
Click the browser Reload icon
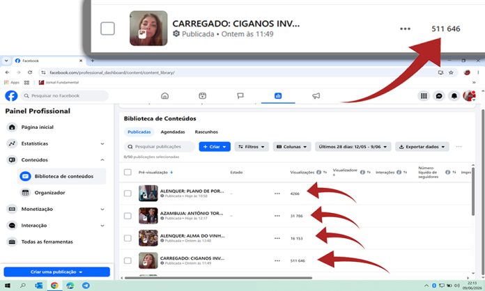click(30, 72)
